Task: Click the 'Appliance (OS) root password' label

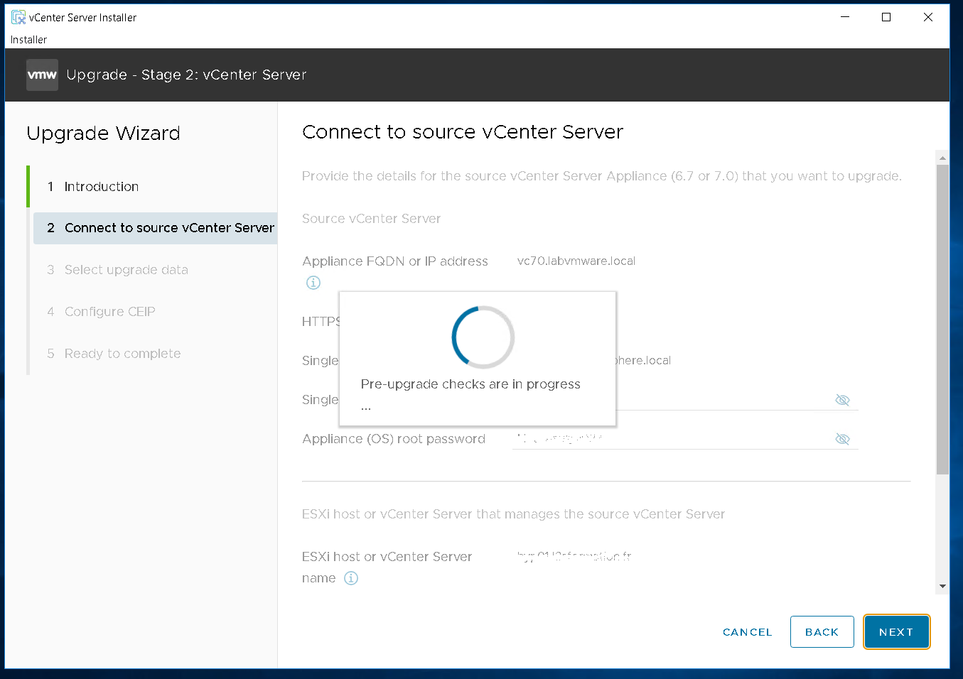Action: click(394, 439)
